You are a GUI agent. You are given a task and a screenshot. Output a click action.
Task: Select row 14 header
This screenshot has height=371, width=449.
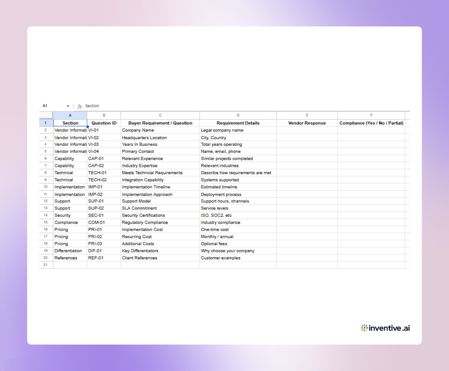click(45, 215)
